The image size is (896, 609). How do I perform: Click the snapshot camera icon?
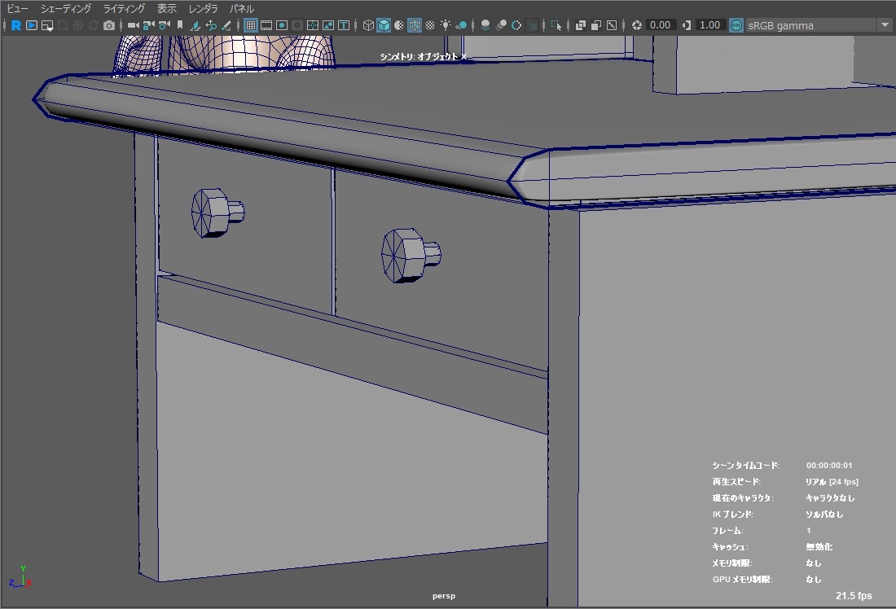(109, 25)
